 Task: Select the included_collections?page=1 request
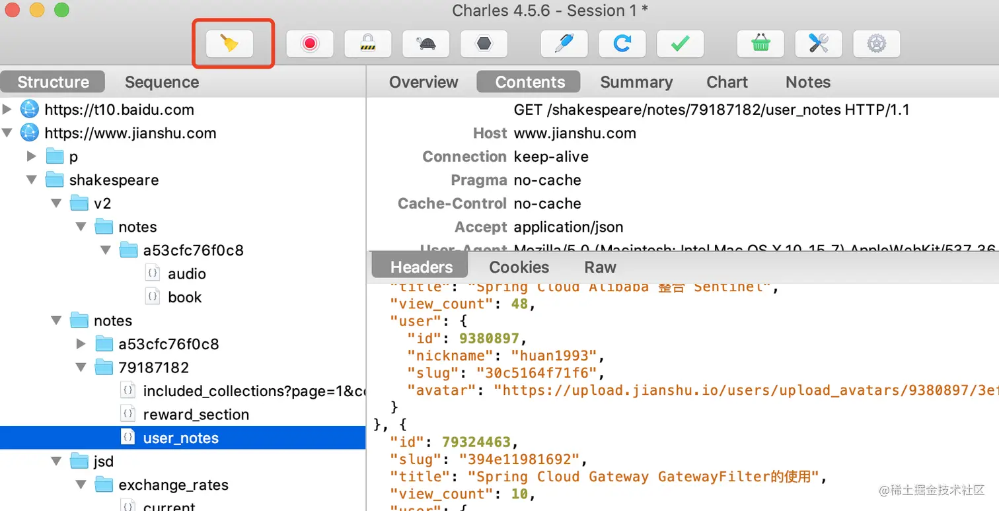[x=182, y=391]
